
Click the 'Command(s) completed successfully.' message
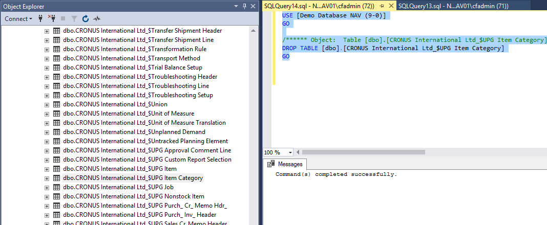(336, 174)
